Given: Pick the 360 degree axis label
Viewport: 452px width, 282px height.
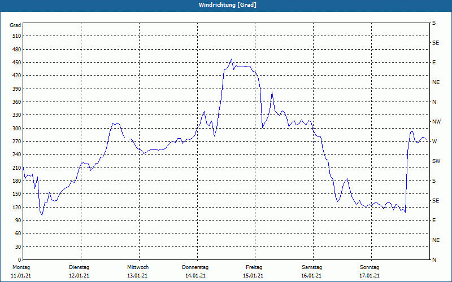Looking at the screenshot, I should coord(17,102).
